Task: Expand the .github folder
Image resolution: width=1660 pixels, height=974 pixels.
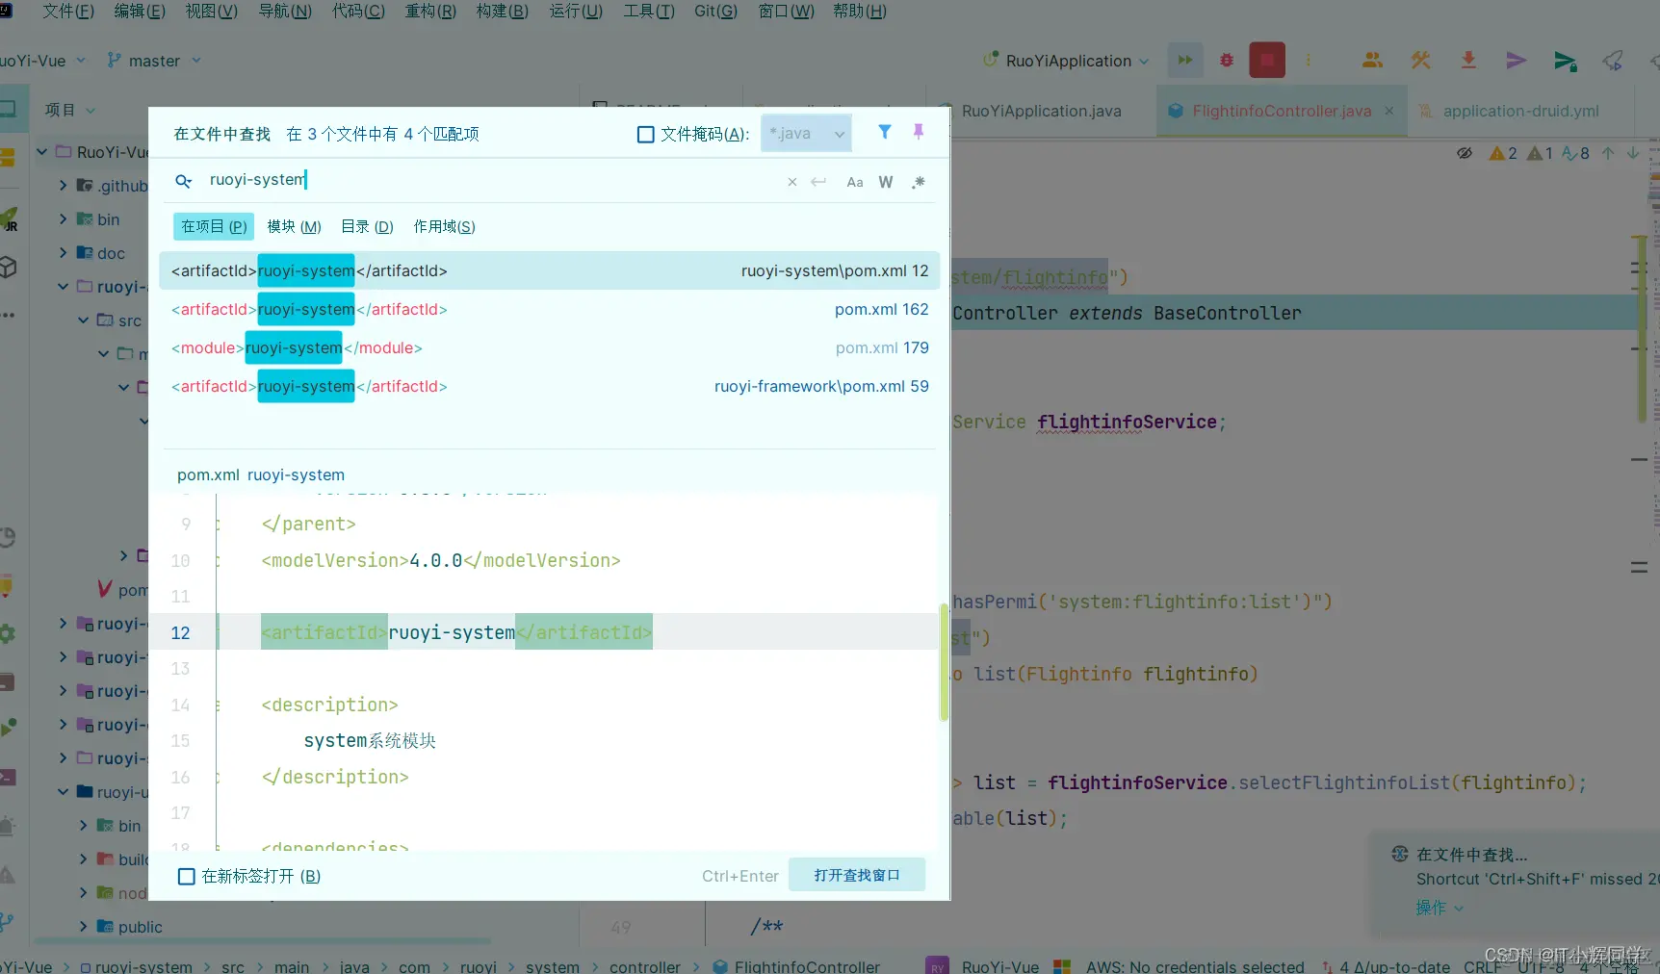Action: tap(63, 185)
